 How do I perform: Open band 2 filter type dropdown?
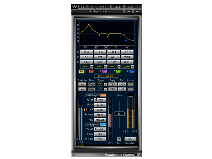point(105,67)
